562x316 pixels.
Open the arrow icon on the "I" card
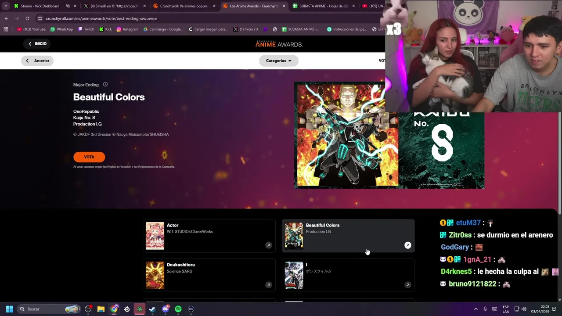[x=407, y=285]
